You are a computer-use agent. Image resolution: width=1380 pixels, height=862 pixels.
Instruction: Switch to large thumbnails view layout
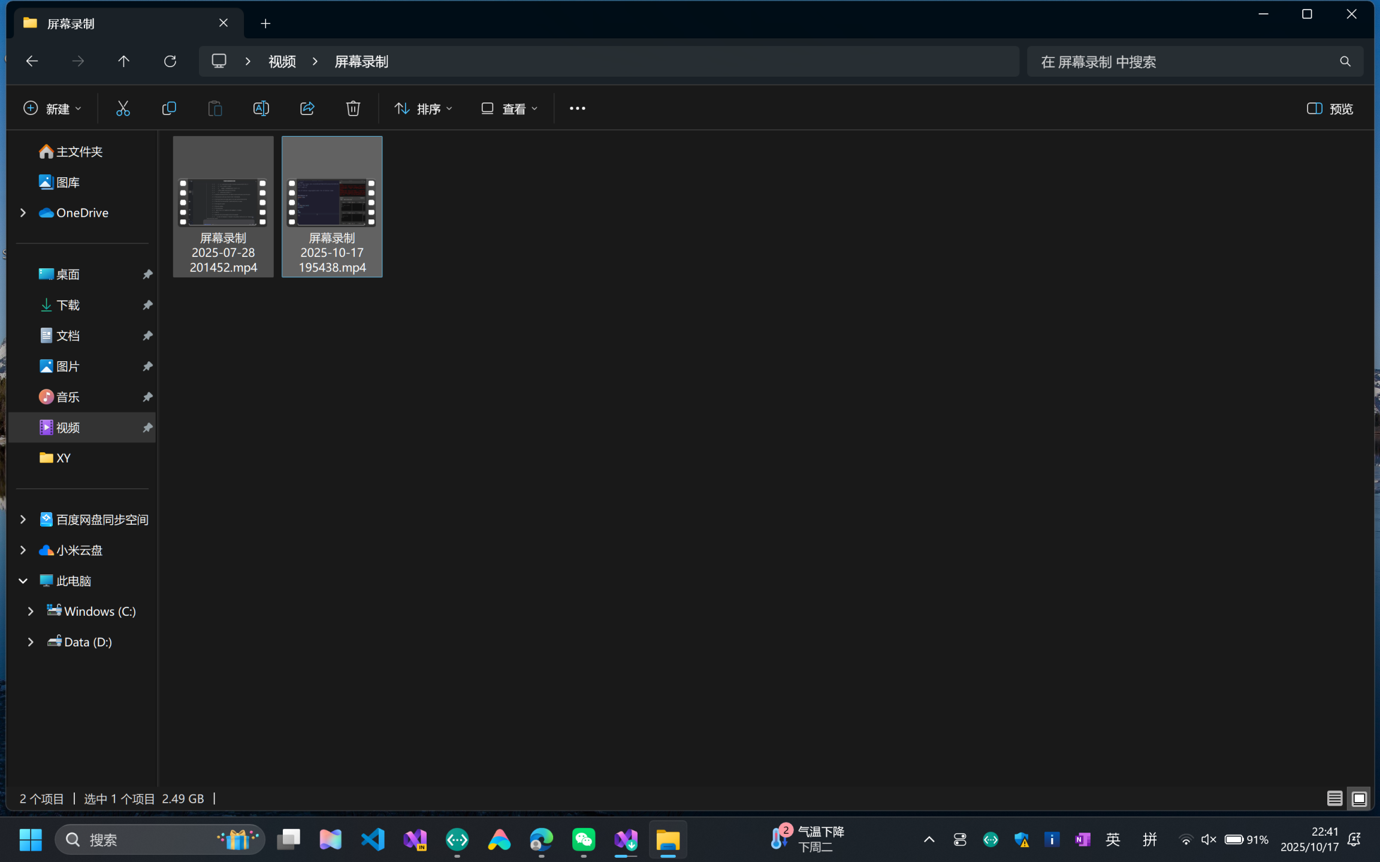tap(1359, 799)
